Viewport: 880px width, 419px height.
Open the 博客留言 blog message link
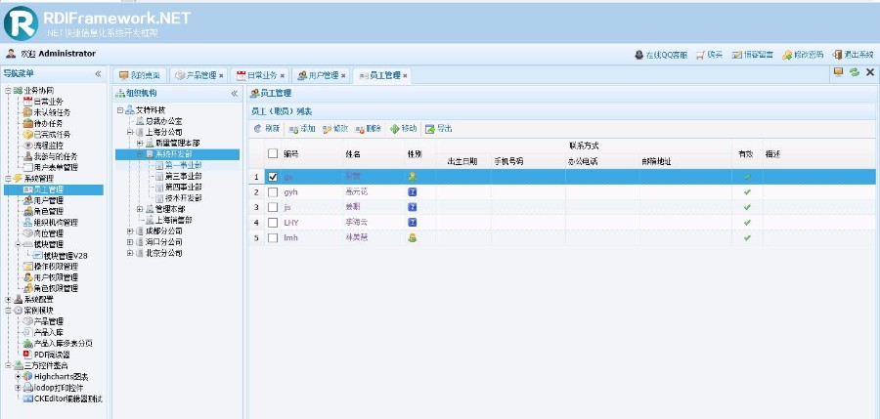pos(753,55)
